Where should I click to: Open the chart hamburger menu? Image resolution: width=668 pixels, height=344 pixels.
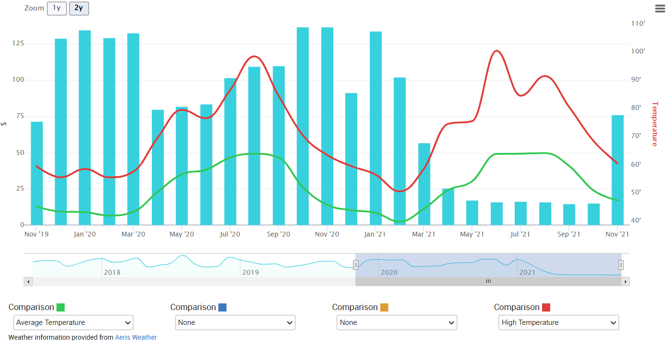click(x=660, y=8)
